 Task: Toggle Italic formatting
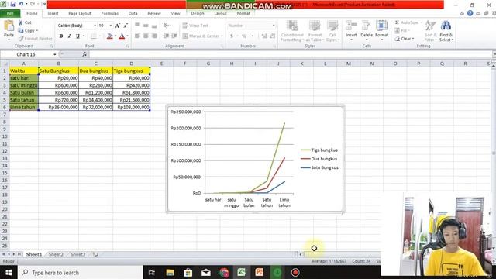pos(69,36)
